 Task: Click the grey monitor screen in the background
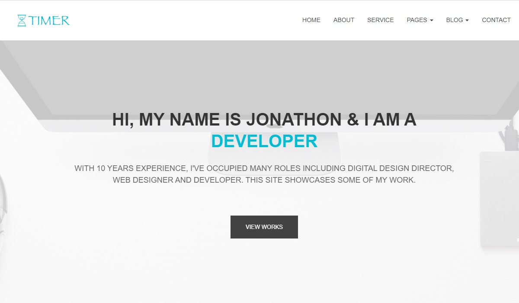coord(259,74)
